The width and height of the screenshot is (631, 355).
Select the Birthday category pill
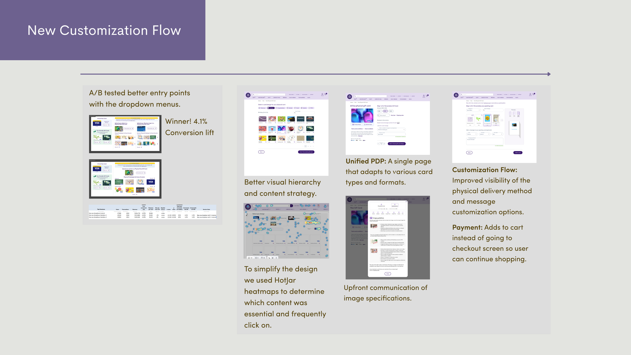pyautogui.click(x=271, y=108)
